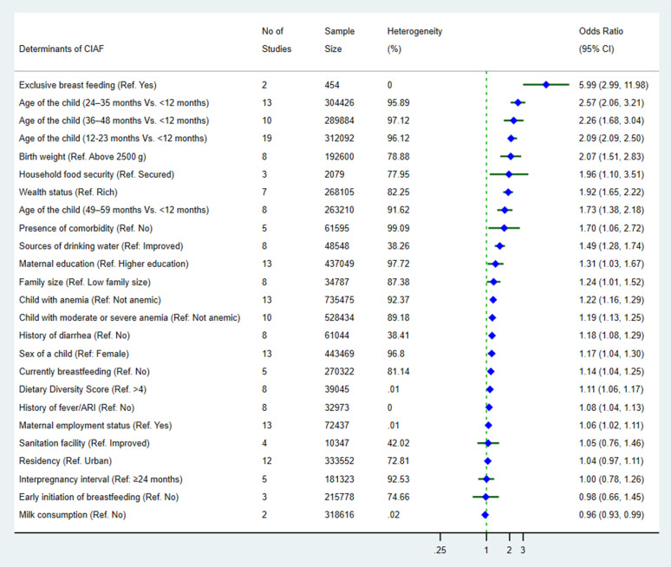The image size is (671, 567).
Task: Click sample size '32973'
Action: coord(336,407)
